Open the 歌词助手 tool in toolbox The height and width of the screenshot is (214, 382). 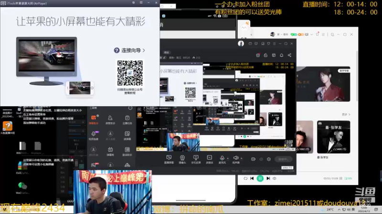(x=127, y=151)
